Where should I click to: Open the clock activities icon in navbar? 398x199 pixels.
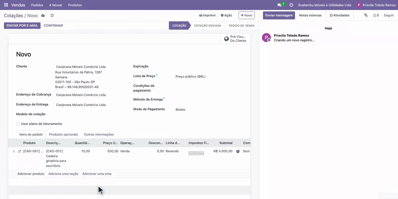(x=291, y=5)
